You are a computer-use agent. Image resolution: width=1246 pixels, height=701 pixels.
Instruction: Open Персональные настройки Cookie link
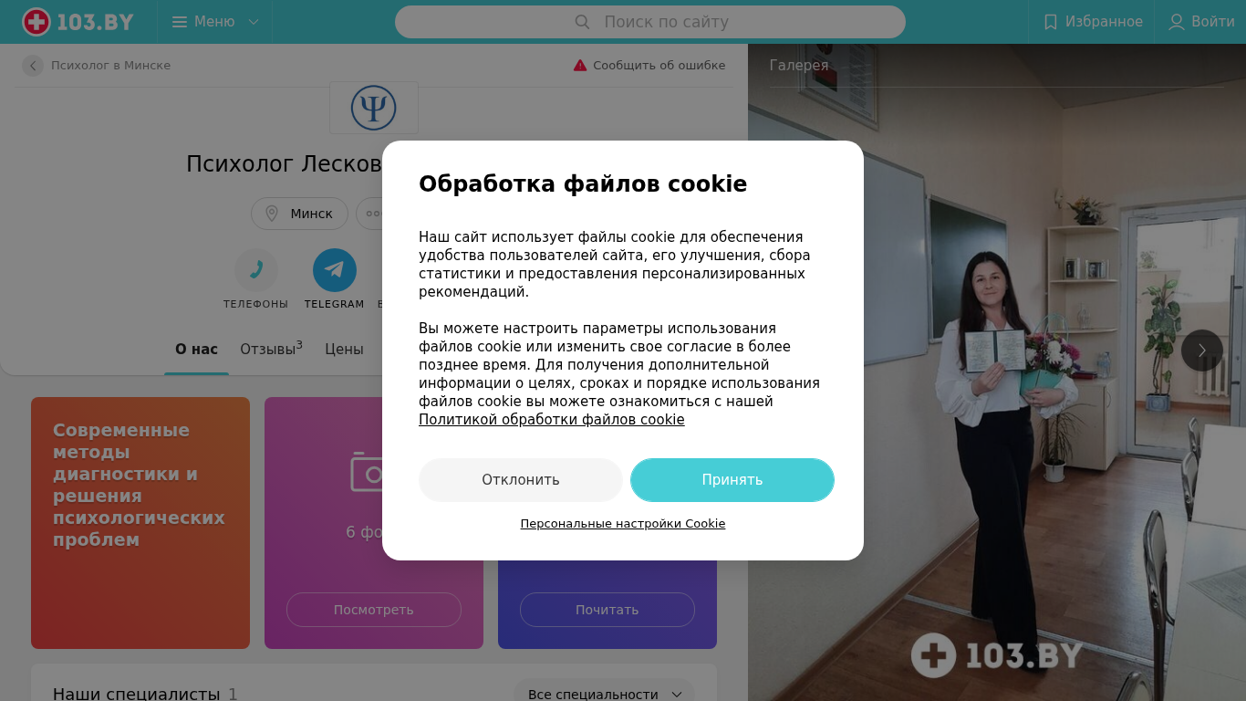pos(623,524)
